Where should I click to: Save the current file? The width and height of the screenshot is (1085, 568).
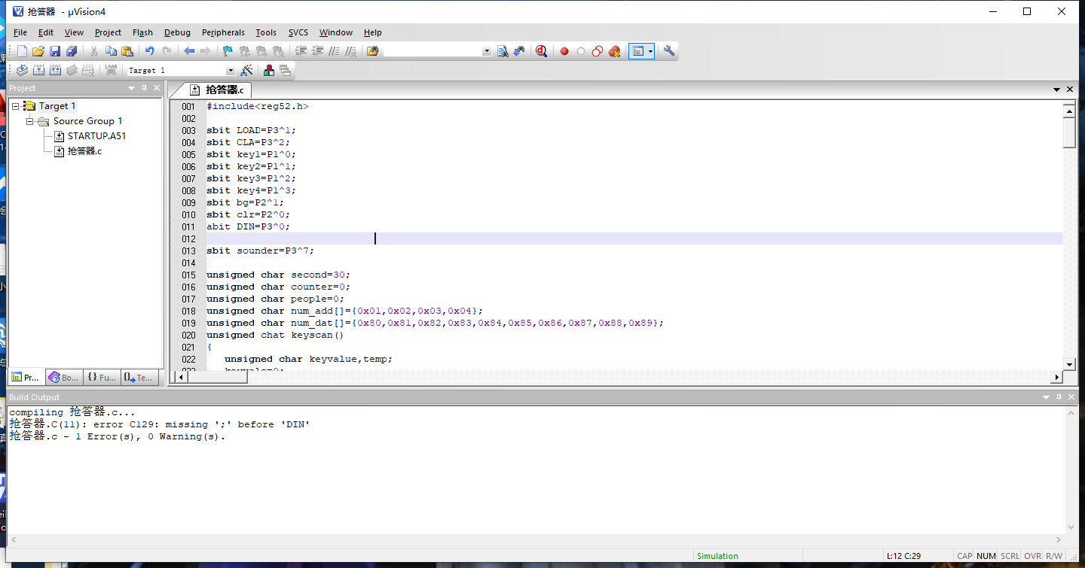pyautogui.click(x=55, y=51)
